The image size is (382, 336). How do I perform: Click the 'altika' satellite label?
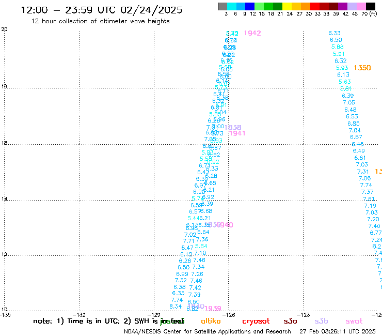click(211, 321)
